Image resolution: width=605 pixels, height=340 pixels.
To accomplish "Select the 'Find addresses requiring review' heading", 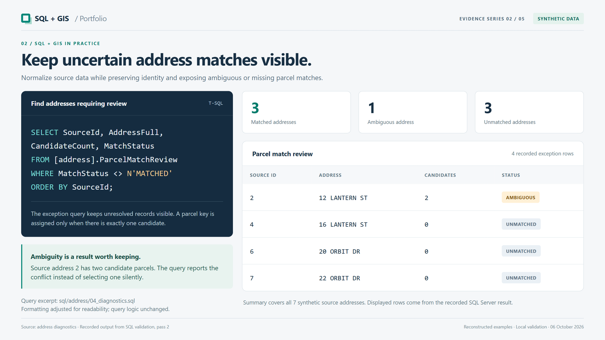I will (x=79, y=104).
